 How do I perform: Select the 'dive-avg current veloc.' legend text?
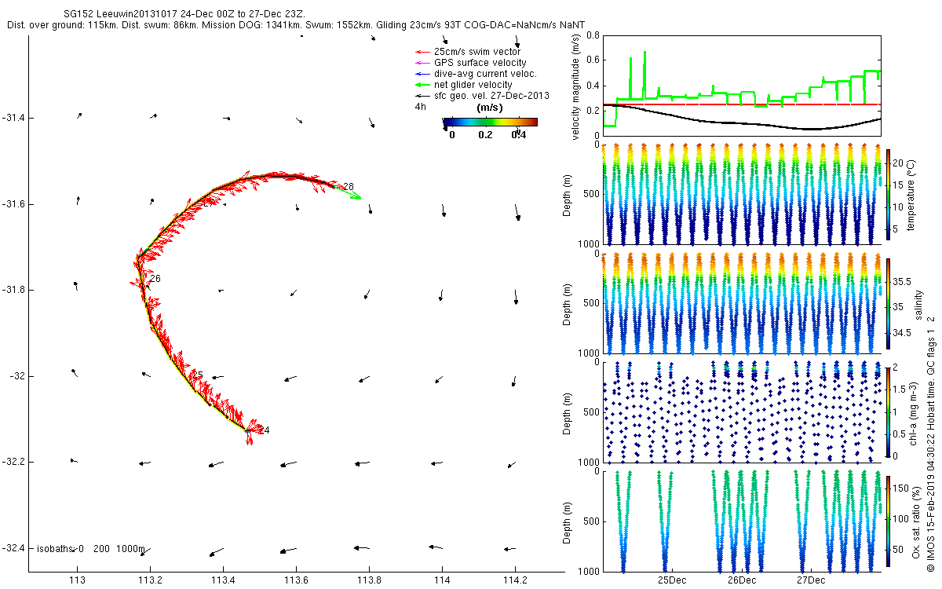click(x=485, y=74)
